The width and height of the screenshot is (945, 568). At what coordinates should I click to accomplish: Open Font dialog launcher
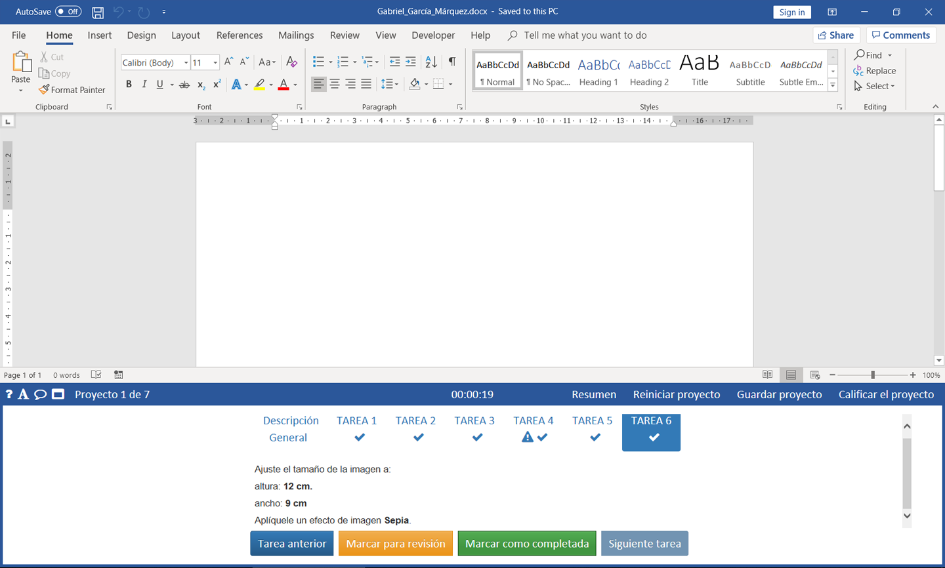[x=300, y=107]
